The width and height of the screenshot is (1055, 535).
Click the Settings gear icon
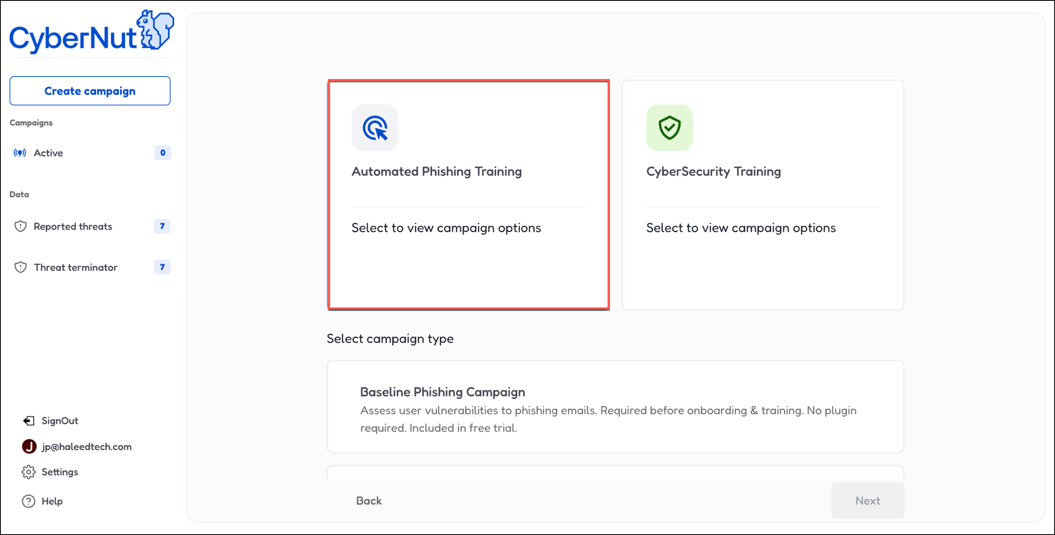(x=28, y=472)
